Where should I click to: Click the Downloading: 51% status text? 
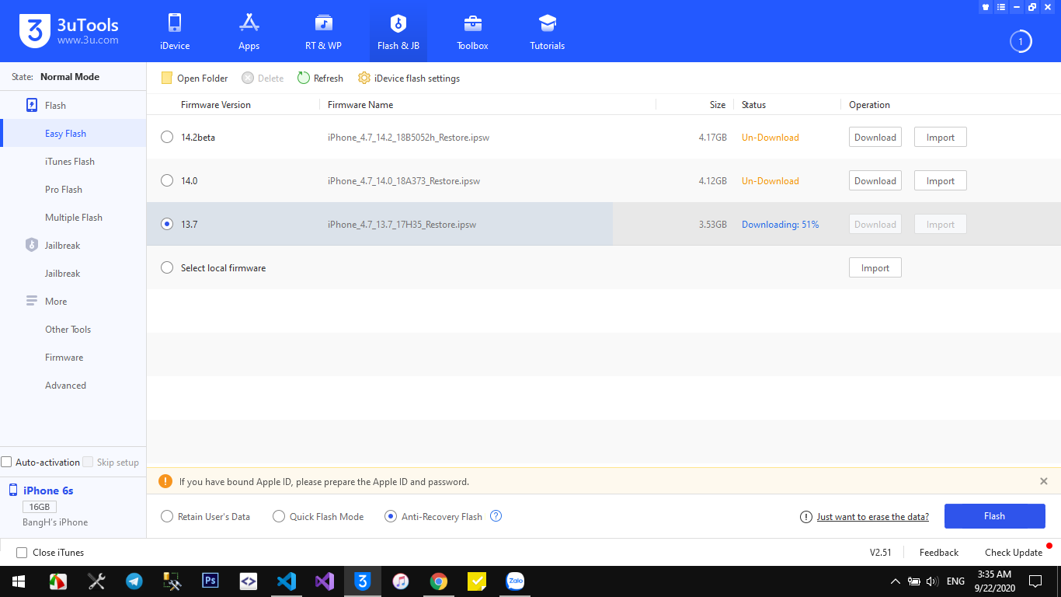(x=781, y=224)
